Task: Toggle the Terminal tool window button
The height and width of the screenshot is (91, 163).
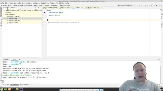Action: [x=15, y=85]
